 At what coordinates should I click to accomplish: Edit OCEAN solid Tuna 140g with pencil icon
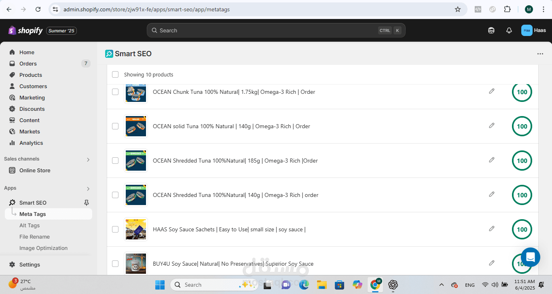(x=492, y=125)
